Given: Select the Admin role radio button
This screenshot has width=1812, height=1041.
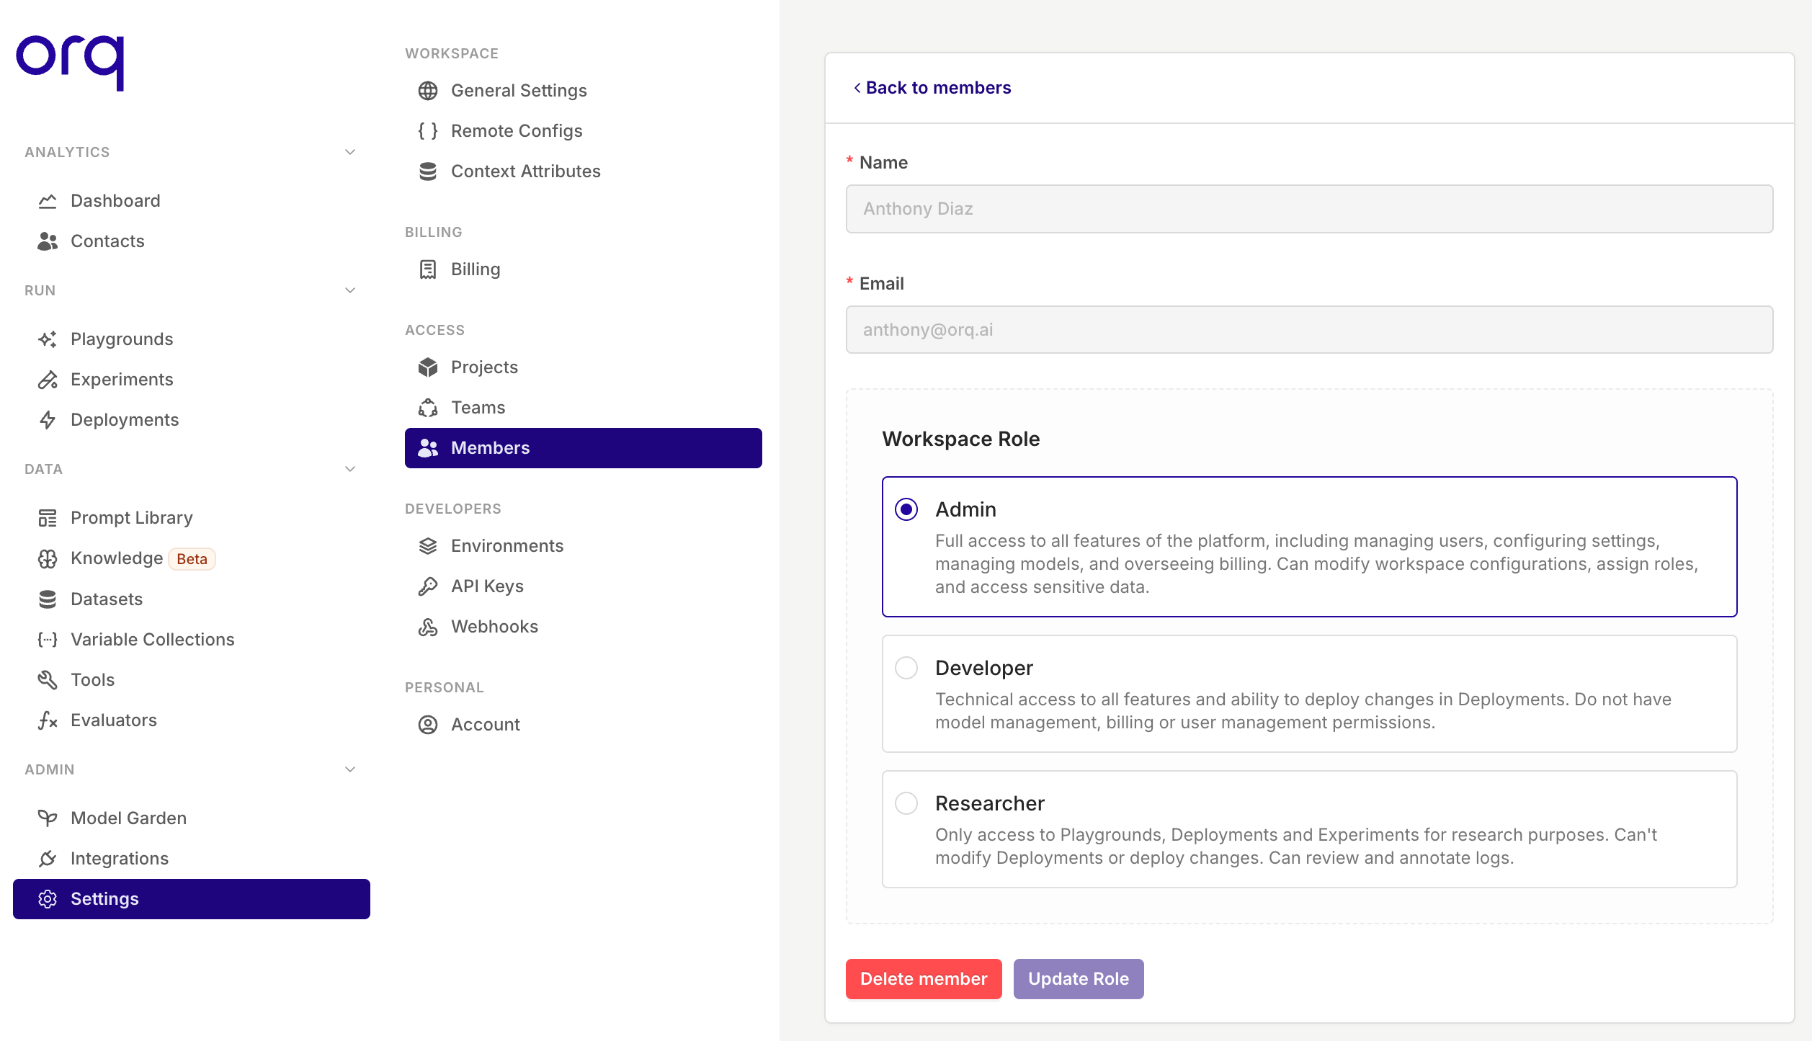Looking at the screenshot, I should click(906, 507).
